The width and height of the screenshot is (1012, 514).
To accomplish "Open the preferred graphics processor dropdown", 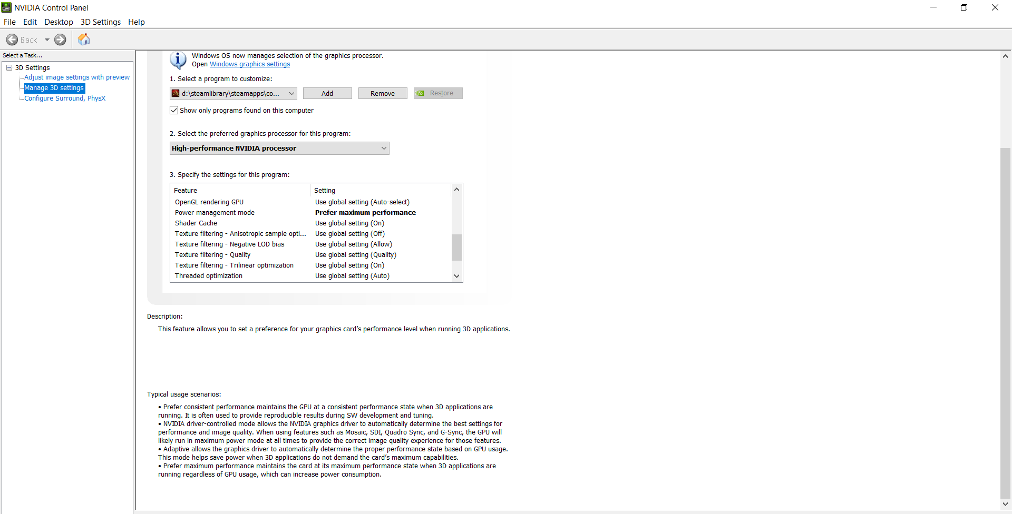I will coord(279,148).
